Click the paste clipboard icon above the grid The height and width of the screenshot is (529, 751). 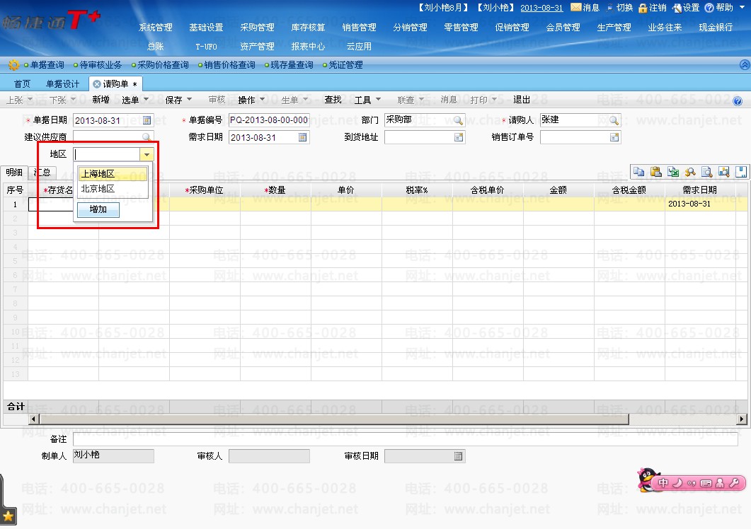655,172
